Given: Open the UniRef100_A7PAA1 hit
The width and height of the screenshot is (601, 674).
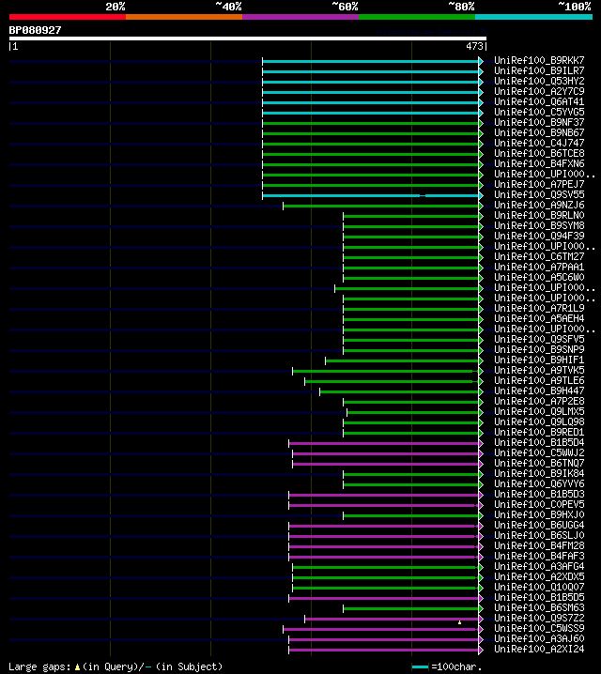Looking at the screenshot, I should (539, 267).
